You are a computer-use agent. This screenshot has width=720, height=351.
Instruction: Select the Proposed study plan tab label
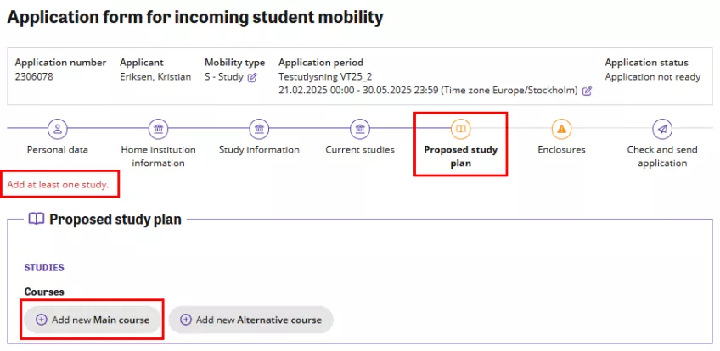461,156
